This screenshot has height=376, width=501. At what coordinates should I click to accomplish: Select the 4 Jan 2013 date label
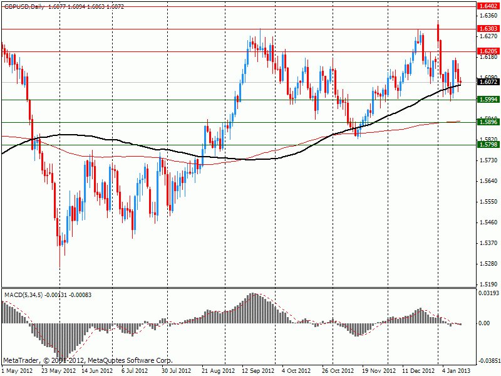pyautogui.click(x=457, y=371)
